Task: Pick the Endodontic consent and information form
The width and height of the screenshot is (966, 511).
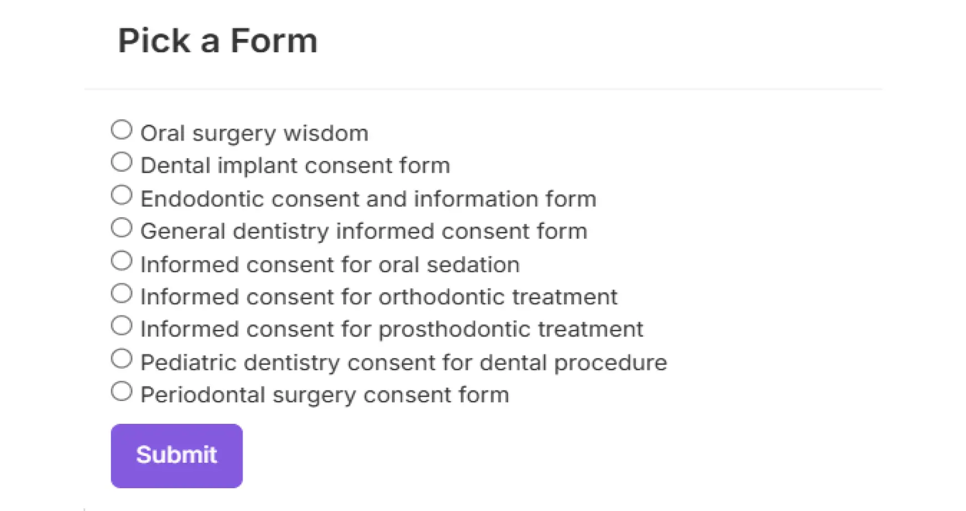Action: pos(121,194)
